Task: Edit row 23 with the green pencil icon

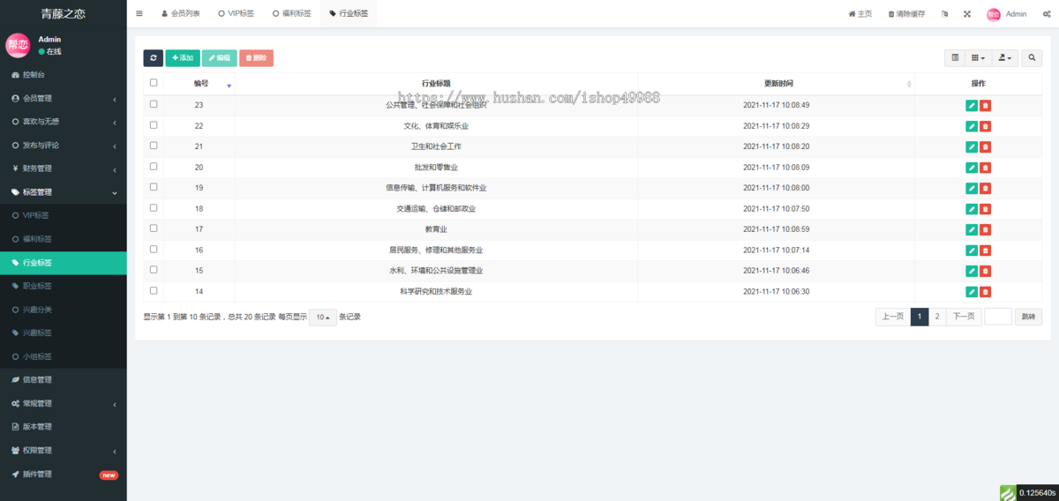Action: coord(972,106)
